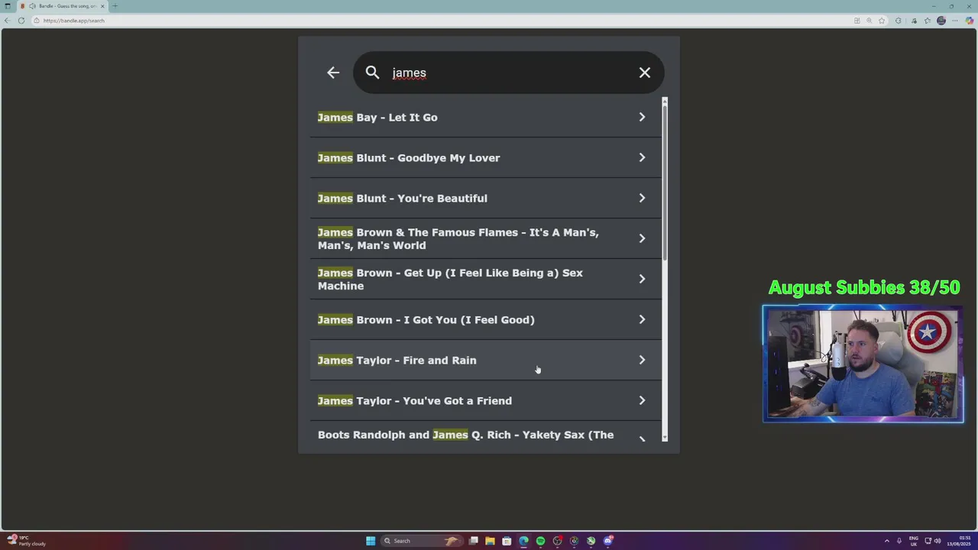Show hidden system tray icons
978x550 pixels.
(886, 541)
